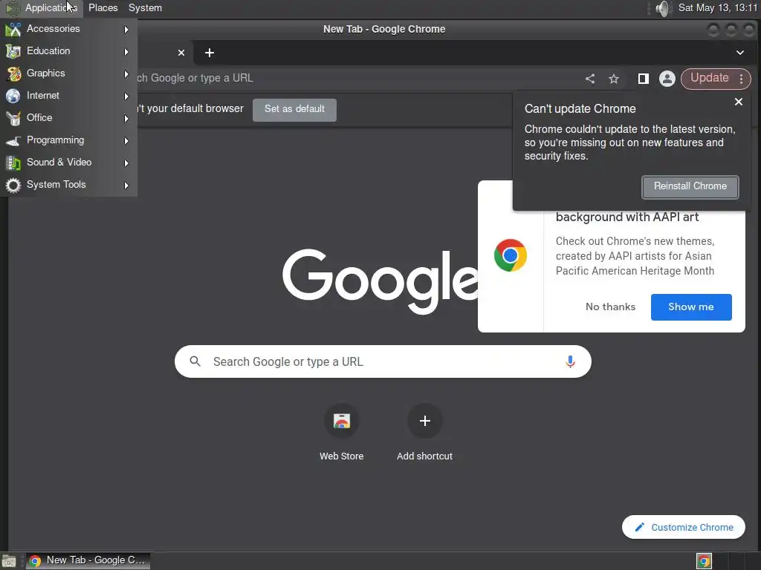This screenshot has height=570, width=761.
Task: Open a new tab with plus button
Action: pyautogui.click(x=209, y=53)
